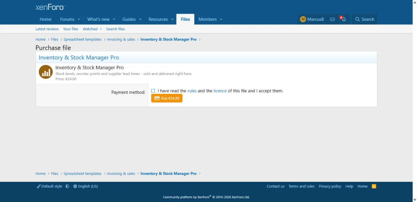Open the Search files link
Image resolution: width=417 pixels, height=202 pixels.
pyautogui.click(x=115, y=29)
